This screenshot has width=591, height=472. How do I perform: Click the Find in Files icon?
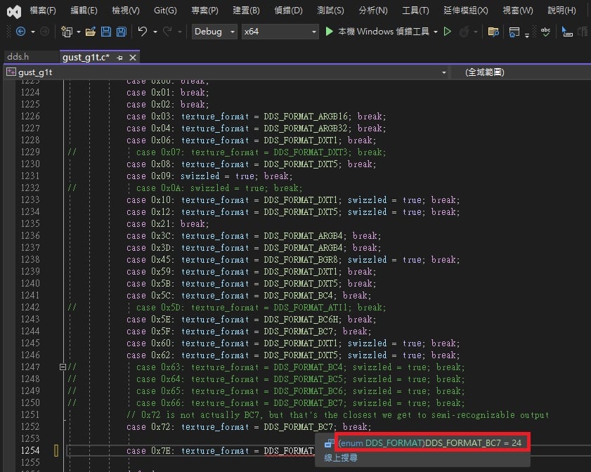(x=493, y=32)
